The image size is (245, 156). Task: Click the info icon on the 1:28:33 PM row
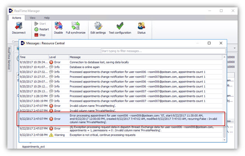51,96
